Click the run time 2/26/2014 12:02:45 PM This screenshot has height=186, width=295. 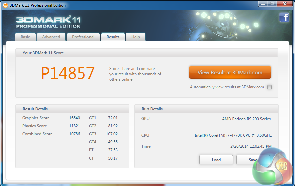coord(251,146)
